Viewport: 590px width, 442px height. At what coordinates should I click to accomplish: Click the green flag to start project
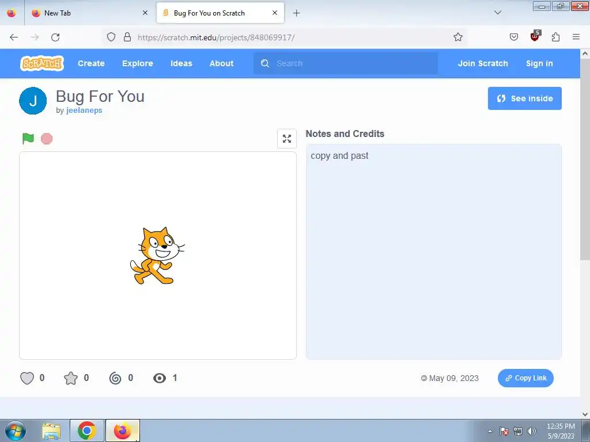click(28, 139)
